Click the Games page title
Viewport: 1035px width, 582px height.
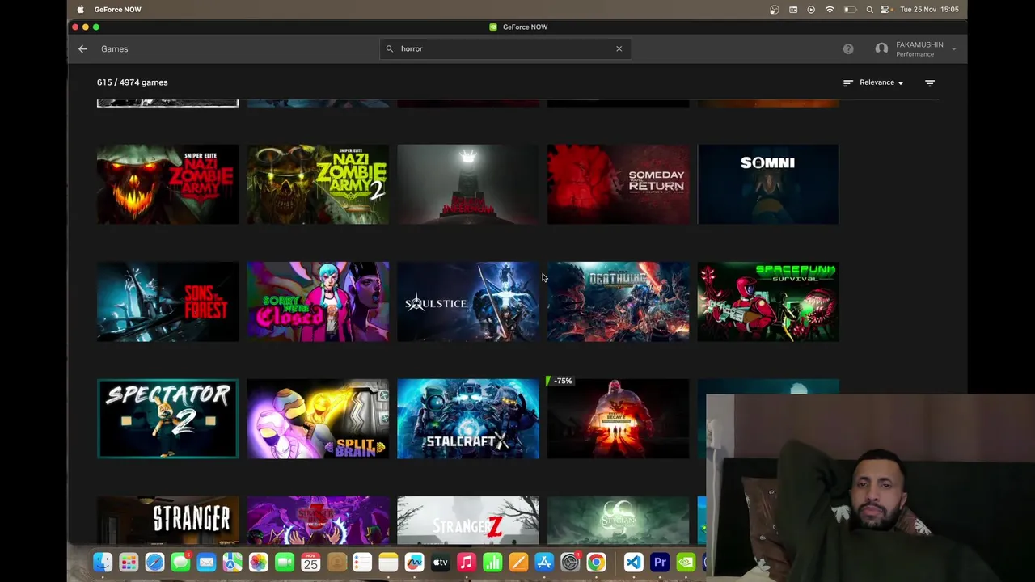(114, 49)
